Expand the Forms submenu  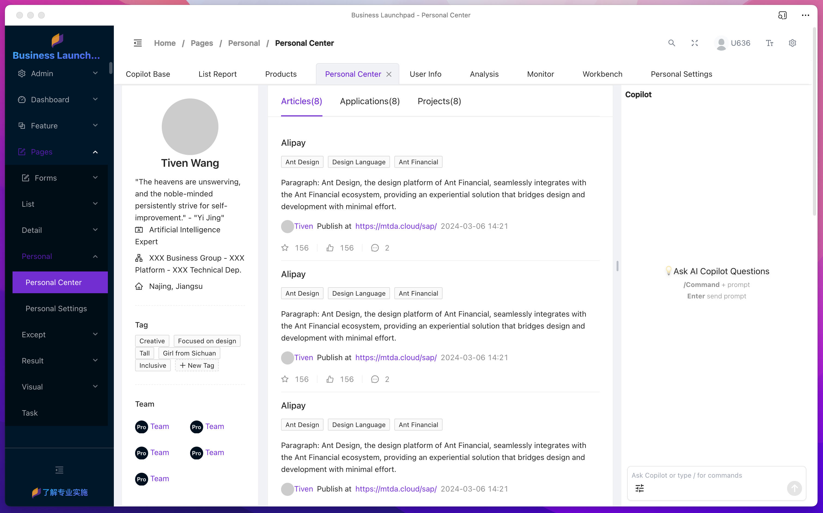pyautogui.click(x=59, y=178)
